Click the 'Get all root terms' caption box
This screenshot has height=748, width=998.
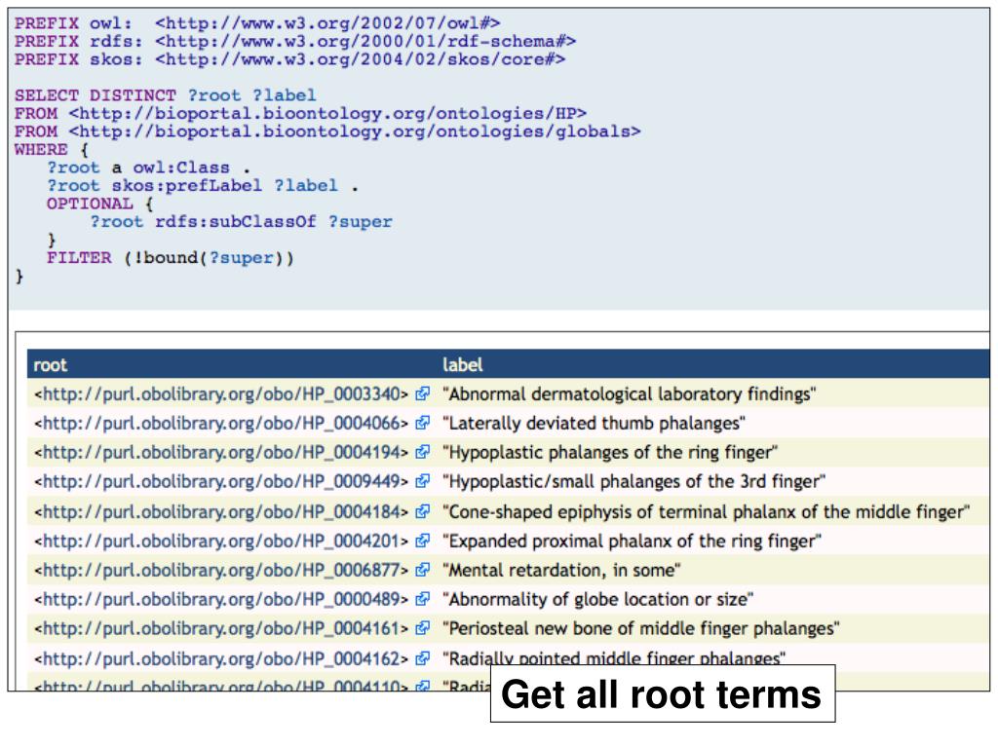pyautogui.click(x=663, y=693)
